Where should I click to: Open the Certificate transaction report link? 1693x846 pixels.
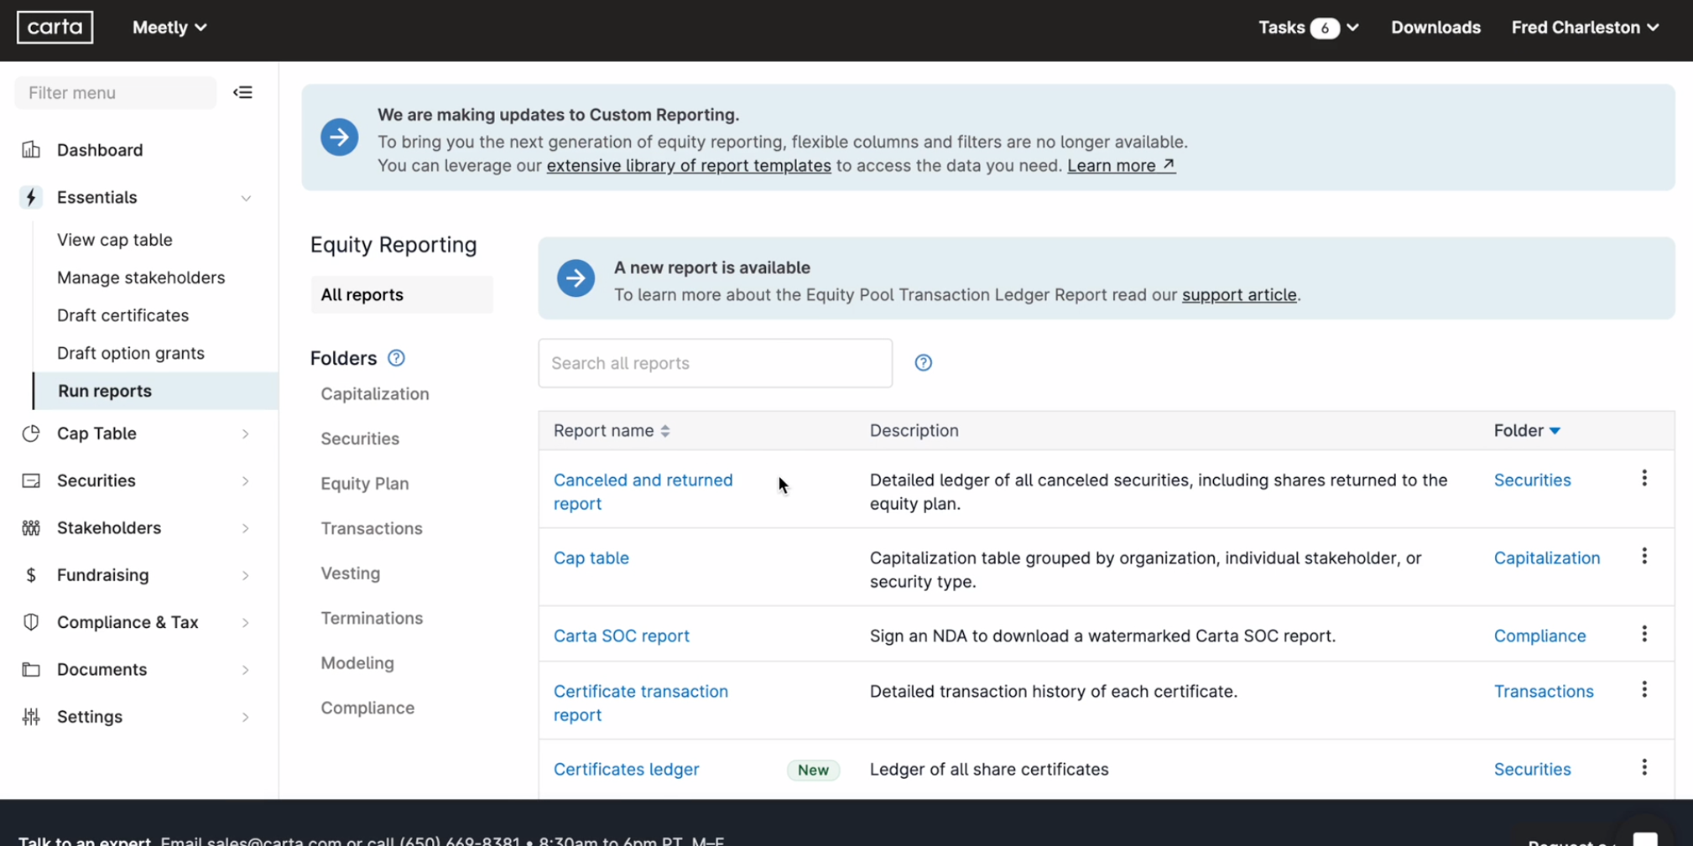pyautogui.click(x=641, y=703)
